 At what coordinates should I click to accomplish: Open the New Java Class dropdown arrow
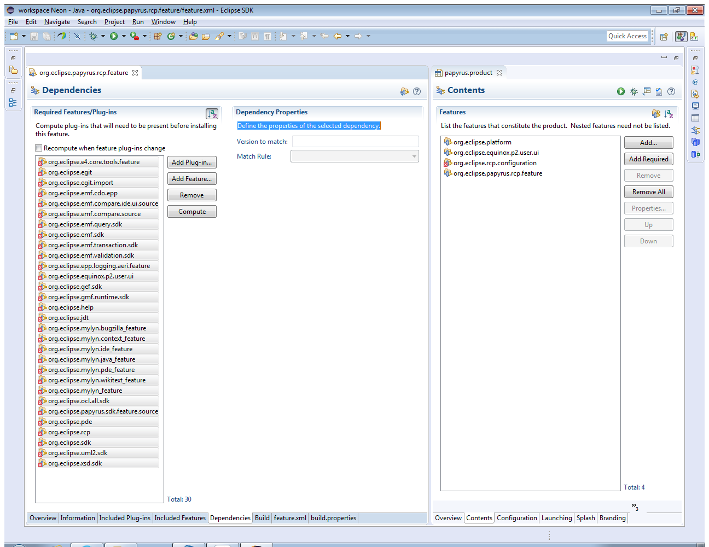[181, 36]
